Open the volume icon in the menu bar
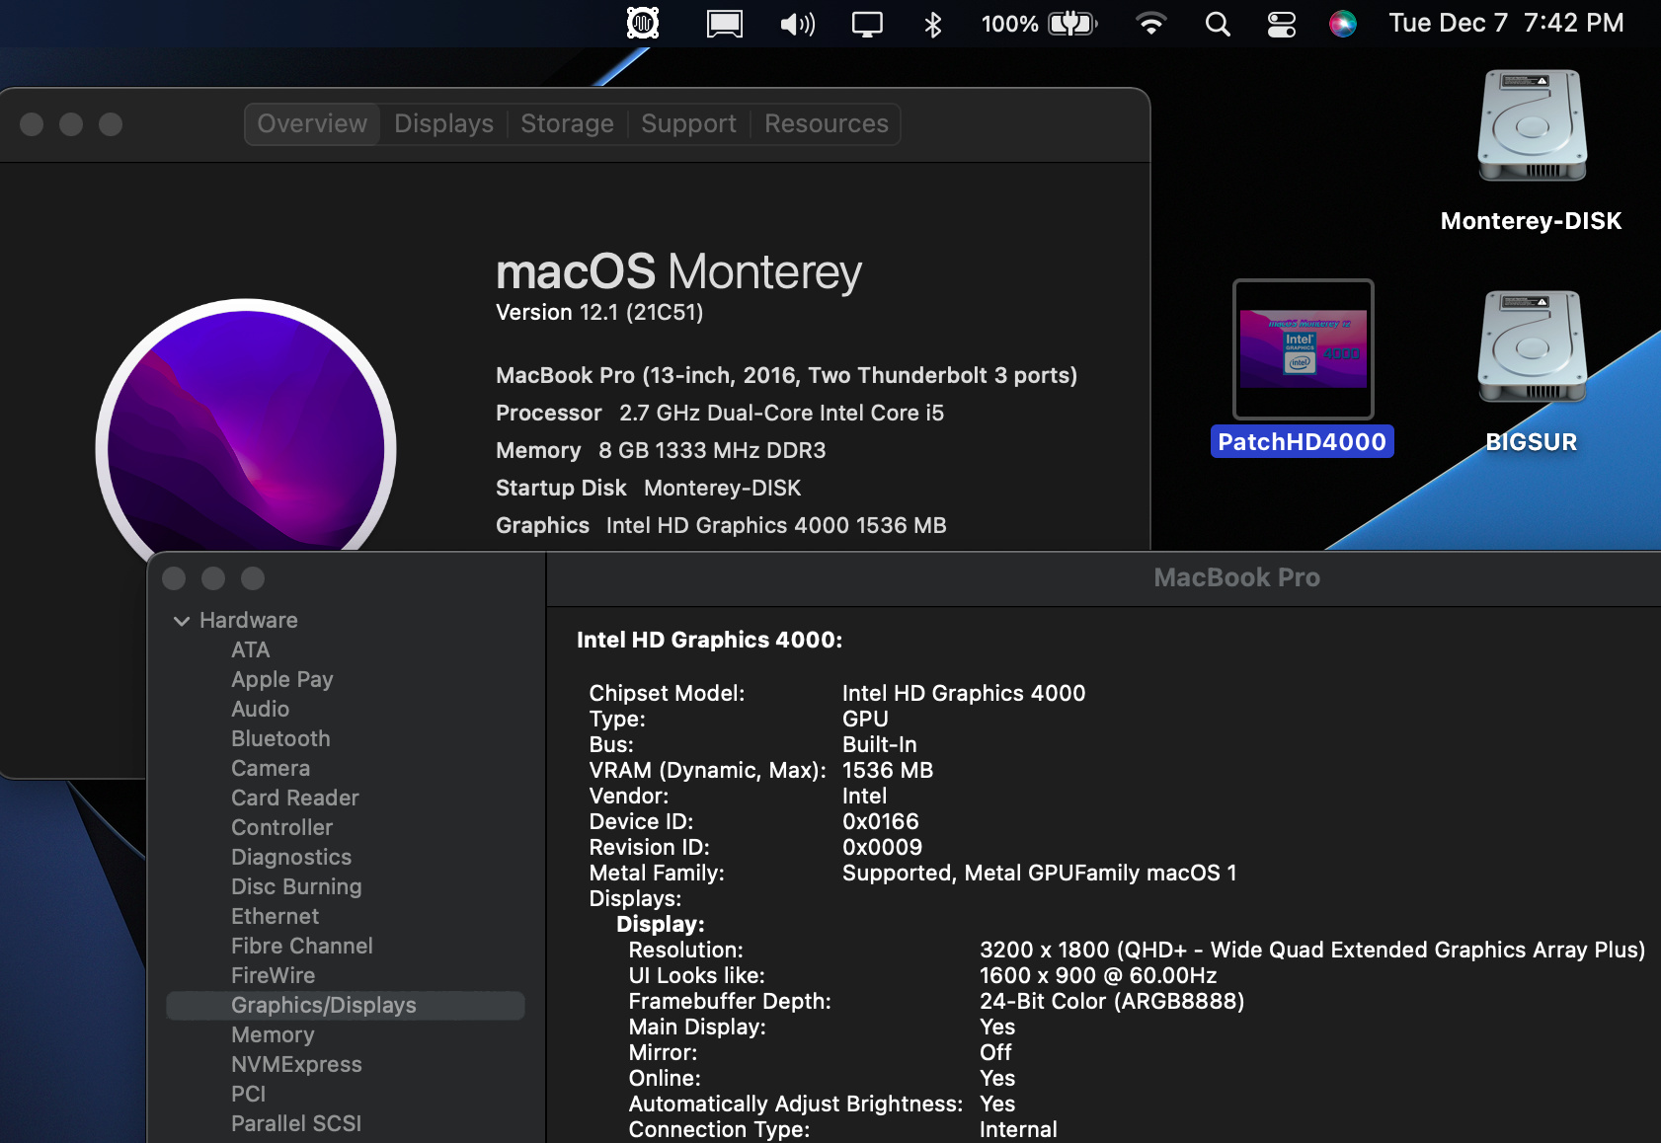 tap(798, 24)
